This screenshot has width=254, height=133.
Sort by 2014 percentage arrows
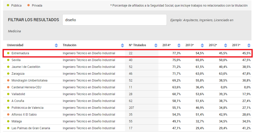179,45
